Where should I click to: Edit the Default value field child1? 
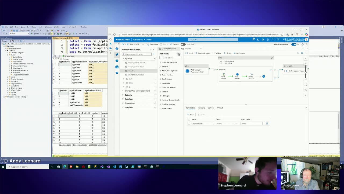click(x=251, y=123)
